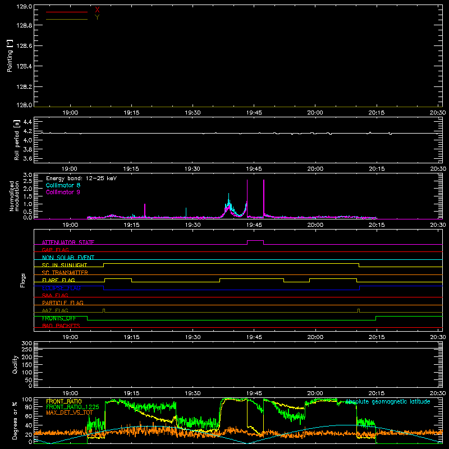Click the BAD_PACKETS flag label
This screenshot has width=449, height=449.
[x=61, y=326]
